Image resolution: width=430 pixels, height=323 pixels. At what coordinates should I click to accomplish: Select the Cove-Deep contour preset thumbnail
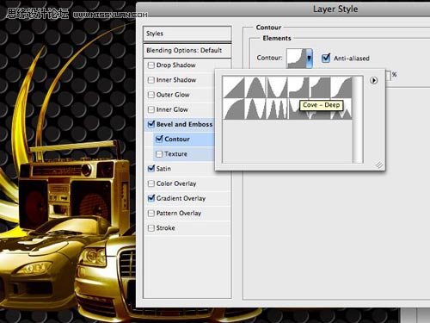298,87
